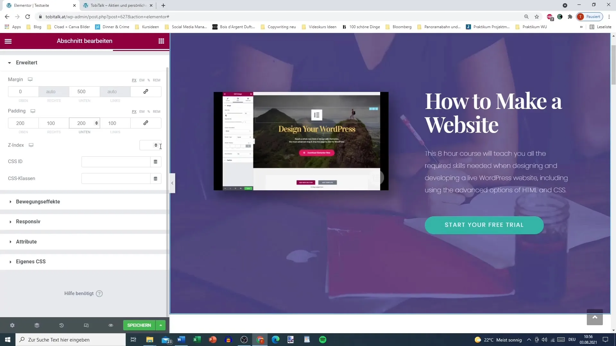
Task: Toggle PX unit selector for Margin
Action: point(134,80)
